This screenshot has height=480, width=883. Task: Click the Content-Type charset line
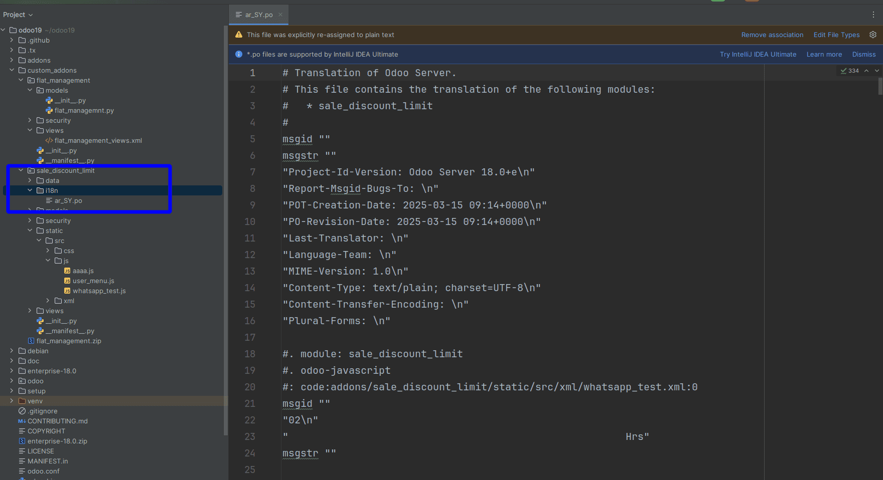click(411, 288)
